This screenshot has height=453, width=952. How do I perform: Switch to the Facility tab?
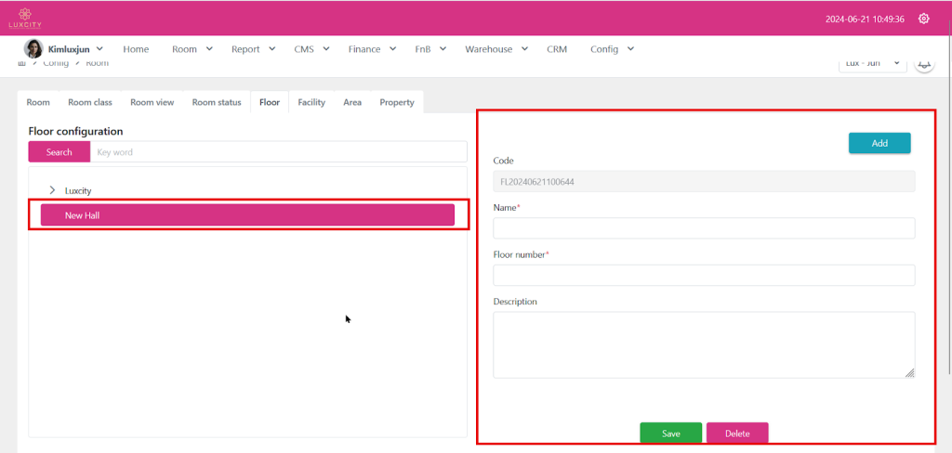pyautogui.click(x=311, y=102)
